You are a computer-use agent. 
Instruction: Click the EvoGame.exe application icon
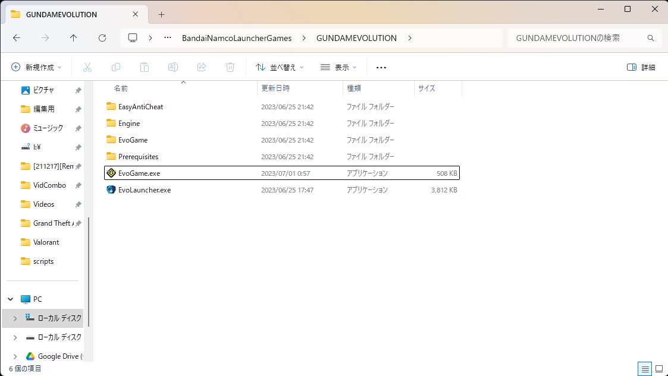click(111, 173)
